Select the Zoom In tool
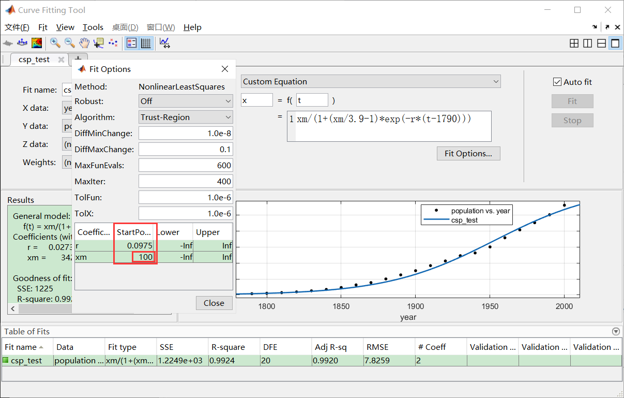624x398 pixels. point(55,43)
